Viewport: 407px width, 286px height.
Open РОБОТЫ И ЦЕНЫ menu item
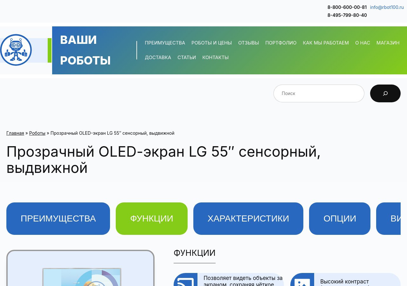(211, 43)
